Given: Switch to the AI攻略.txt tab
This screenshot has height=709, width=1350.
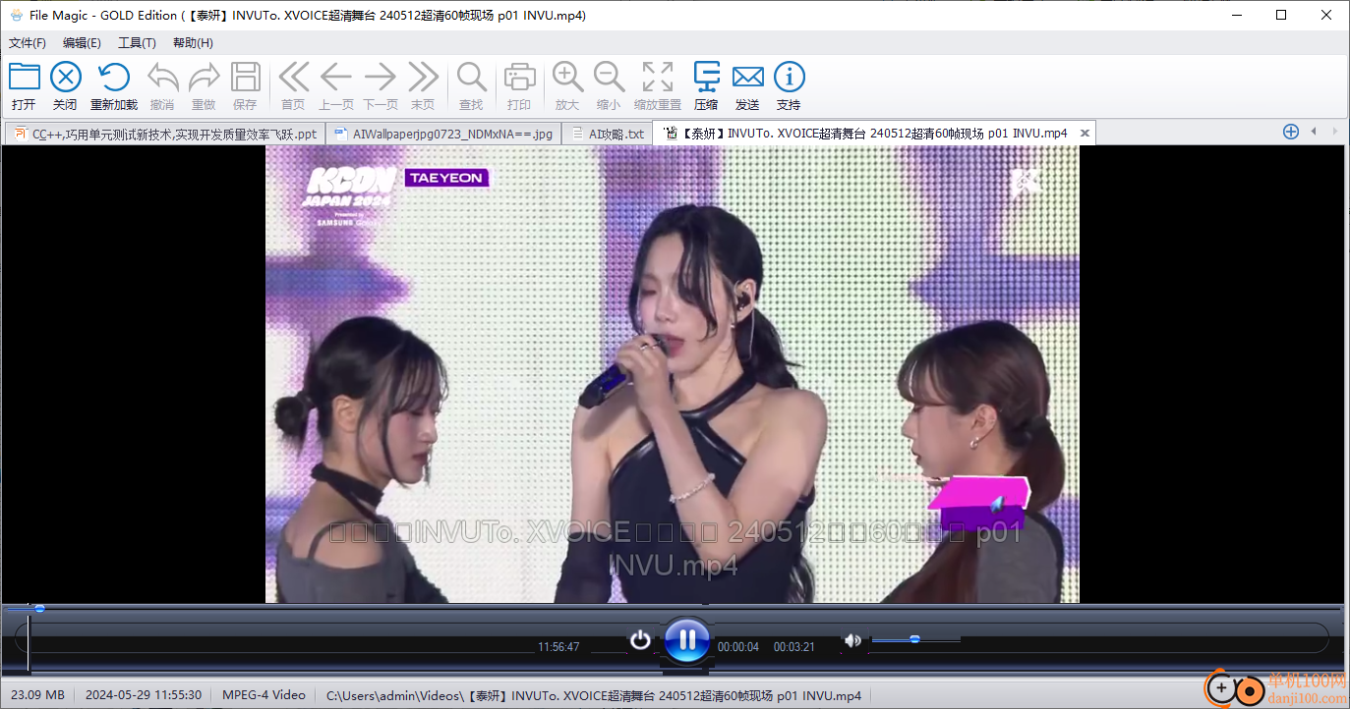Looking at the screenshot, I should (x=608, y=134).
